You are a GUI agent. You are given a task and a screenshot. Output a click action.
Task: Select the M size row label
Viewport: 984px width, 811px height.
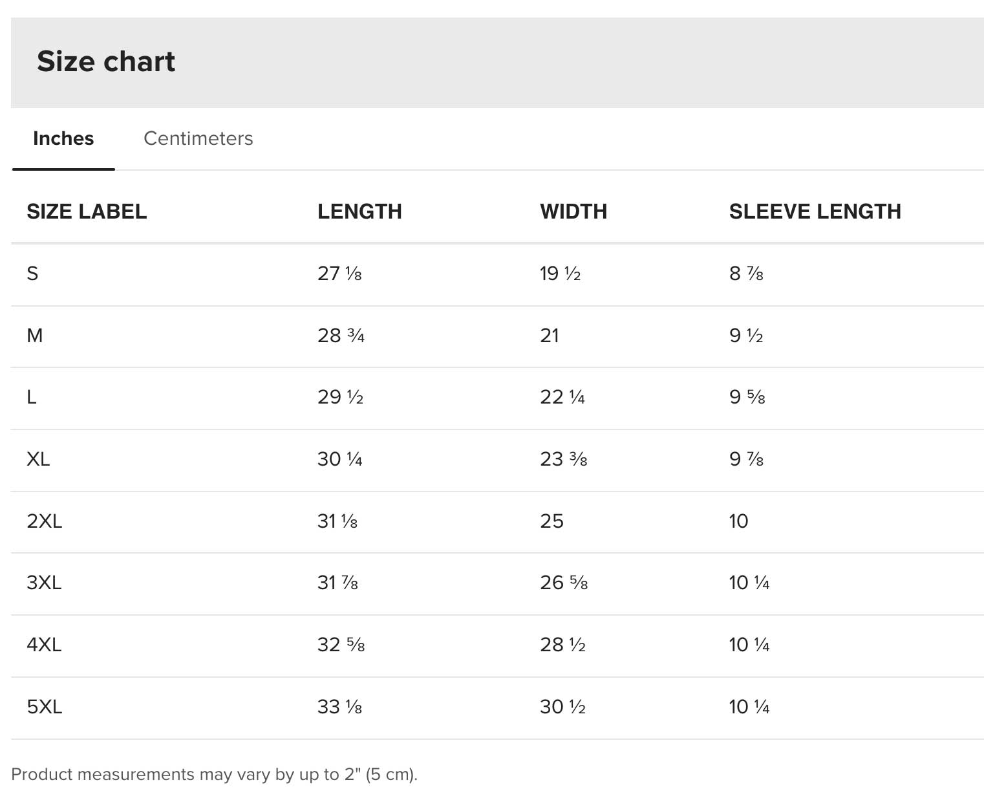[35, 336]
